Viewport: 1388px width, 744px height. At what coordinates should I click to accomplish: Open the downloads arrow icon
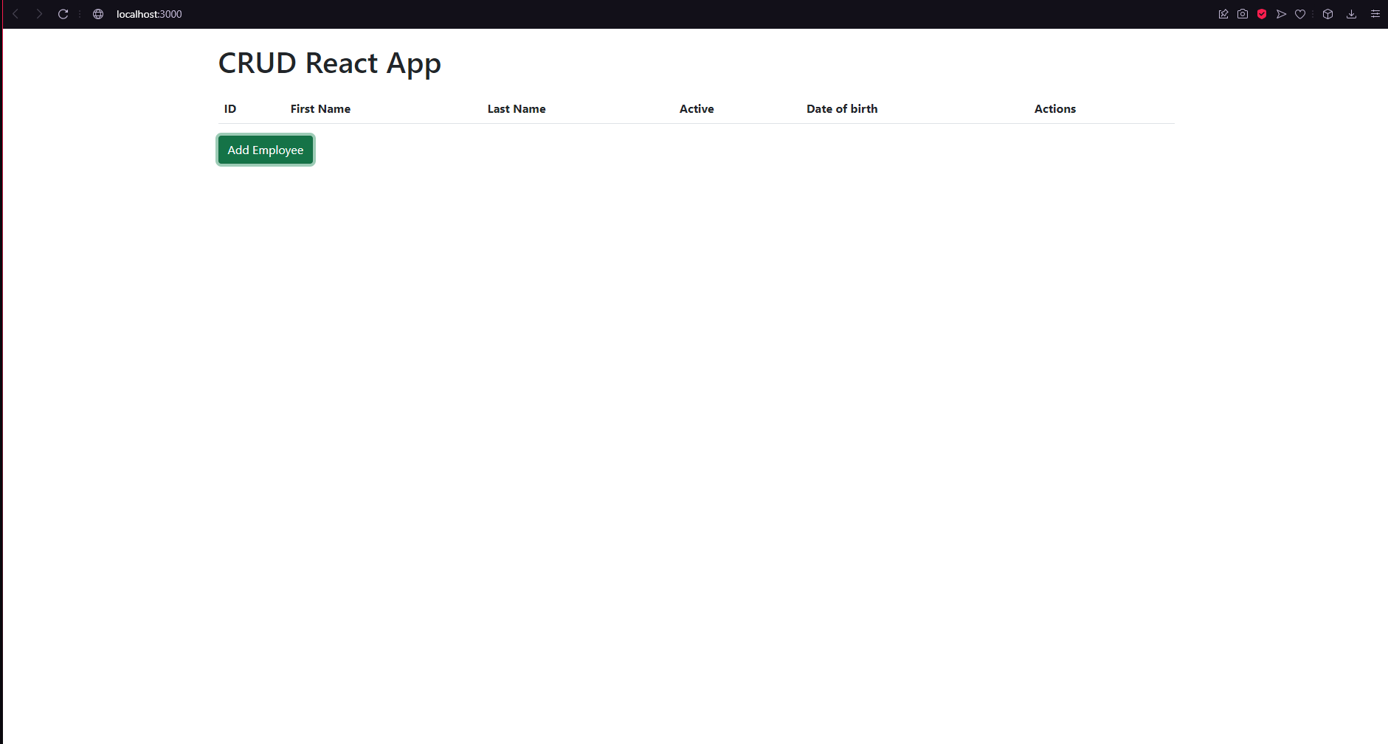pos(1351,14)
